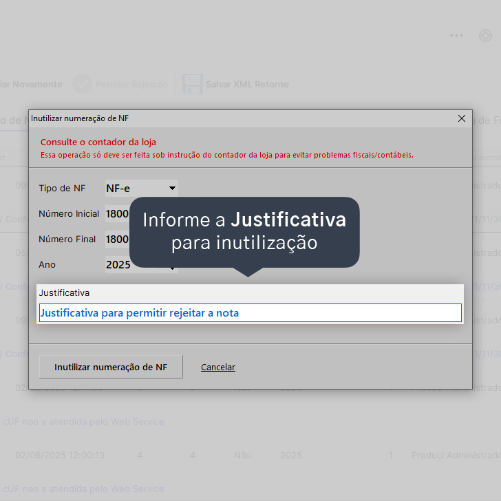The width and height of the screenshot is (501, 501).
Task: Select the 02/06/2025 12:00:13 table row
Action: [x=250, y=455]
